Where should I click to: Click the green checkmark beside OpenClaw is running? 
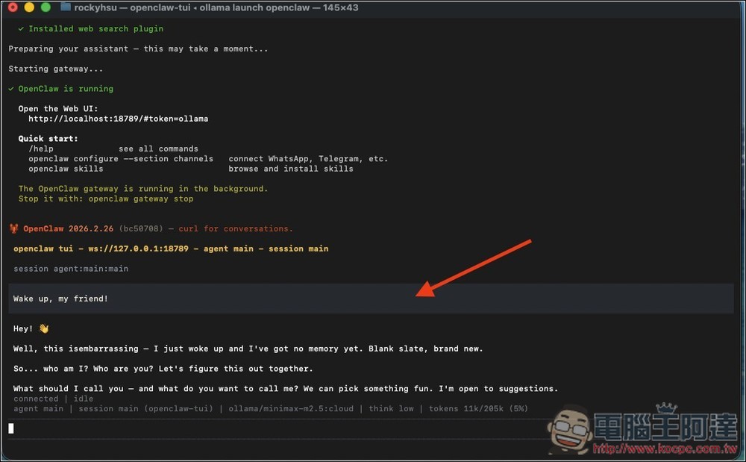11,88
